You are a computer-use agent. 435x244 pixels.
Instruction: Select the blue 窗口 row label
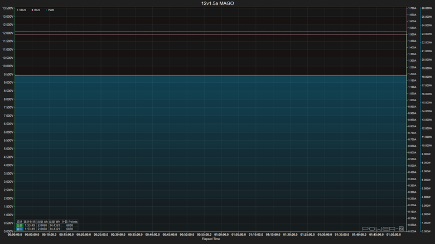click(x=20, y=229)
